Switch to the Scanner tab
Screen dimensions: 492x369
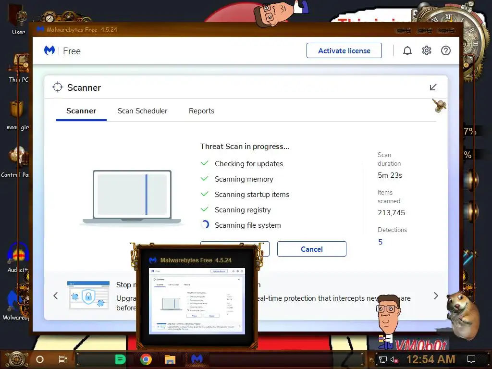[81, 111]
